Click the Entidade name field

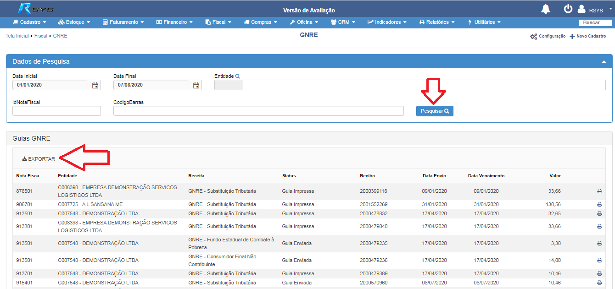[424, 85]
